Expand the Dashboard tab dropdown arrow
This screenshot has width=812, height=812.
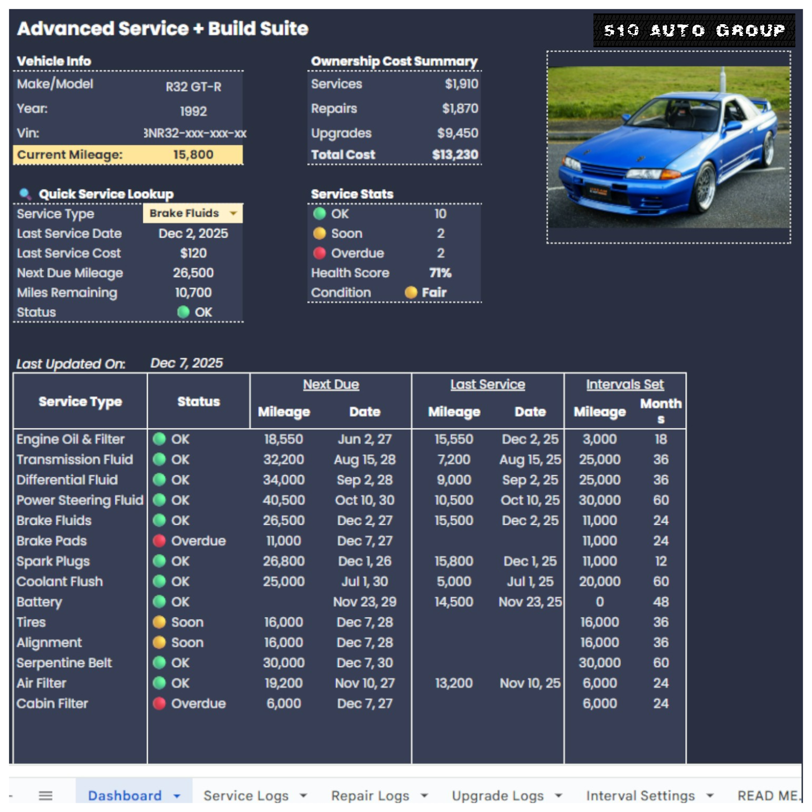[177, 795]
